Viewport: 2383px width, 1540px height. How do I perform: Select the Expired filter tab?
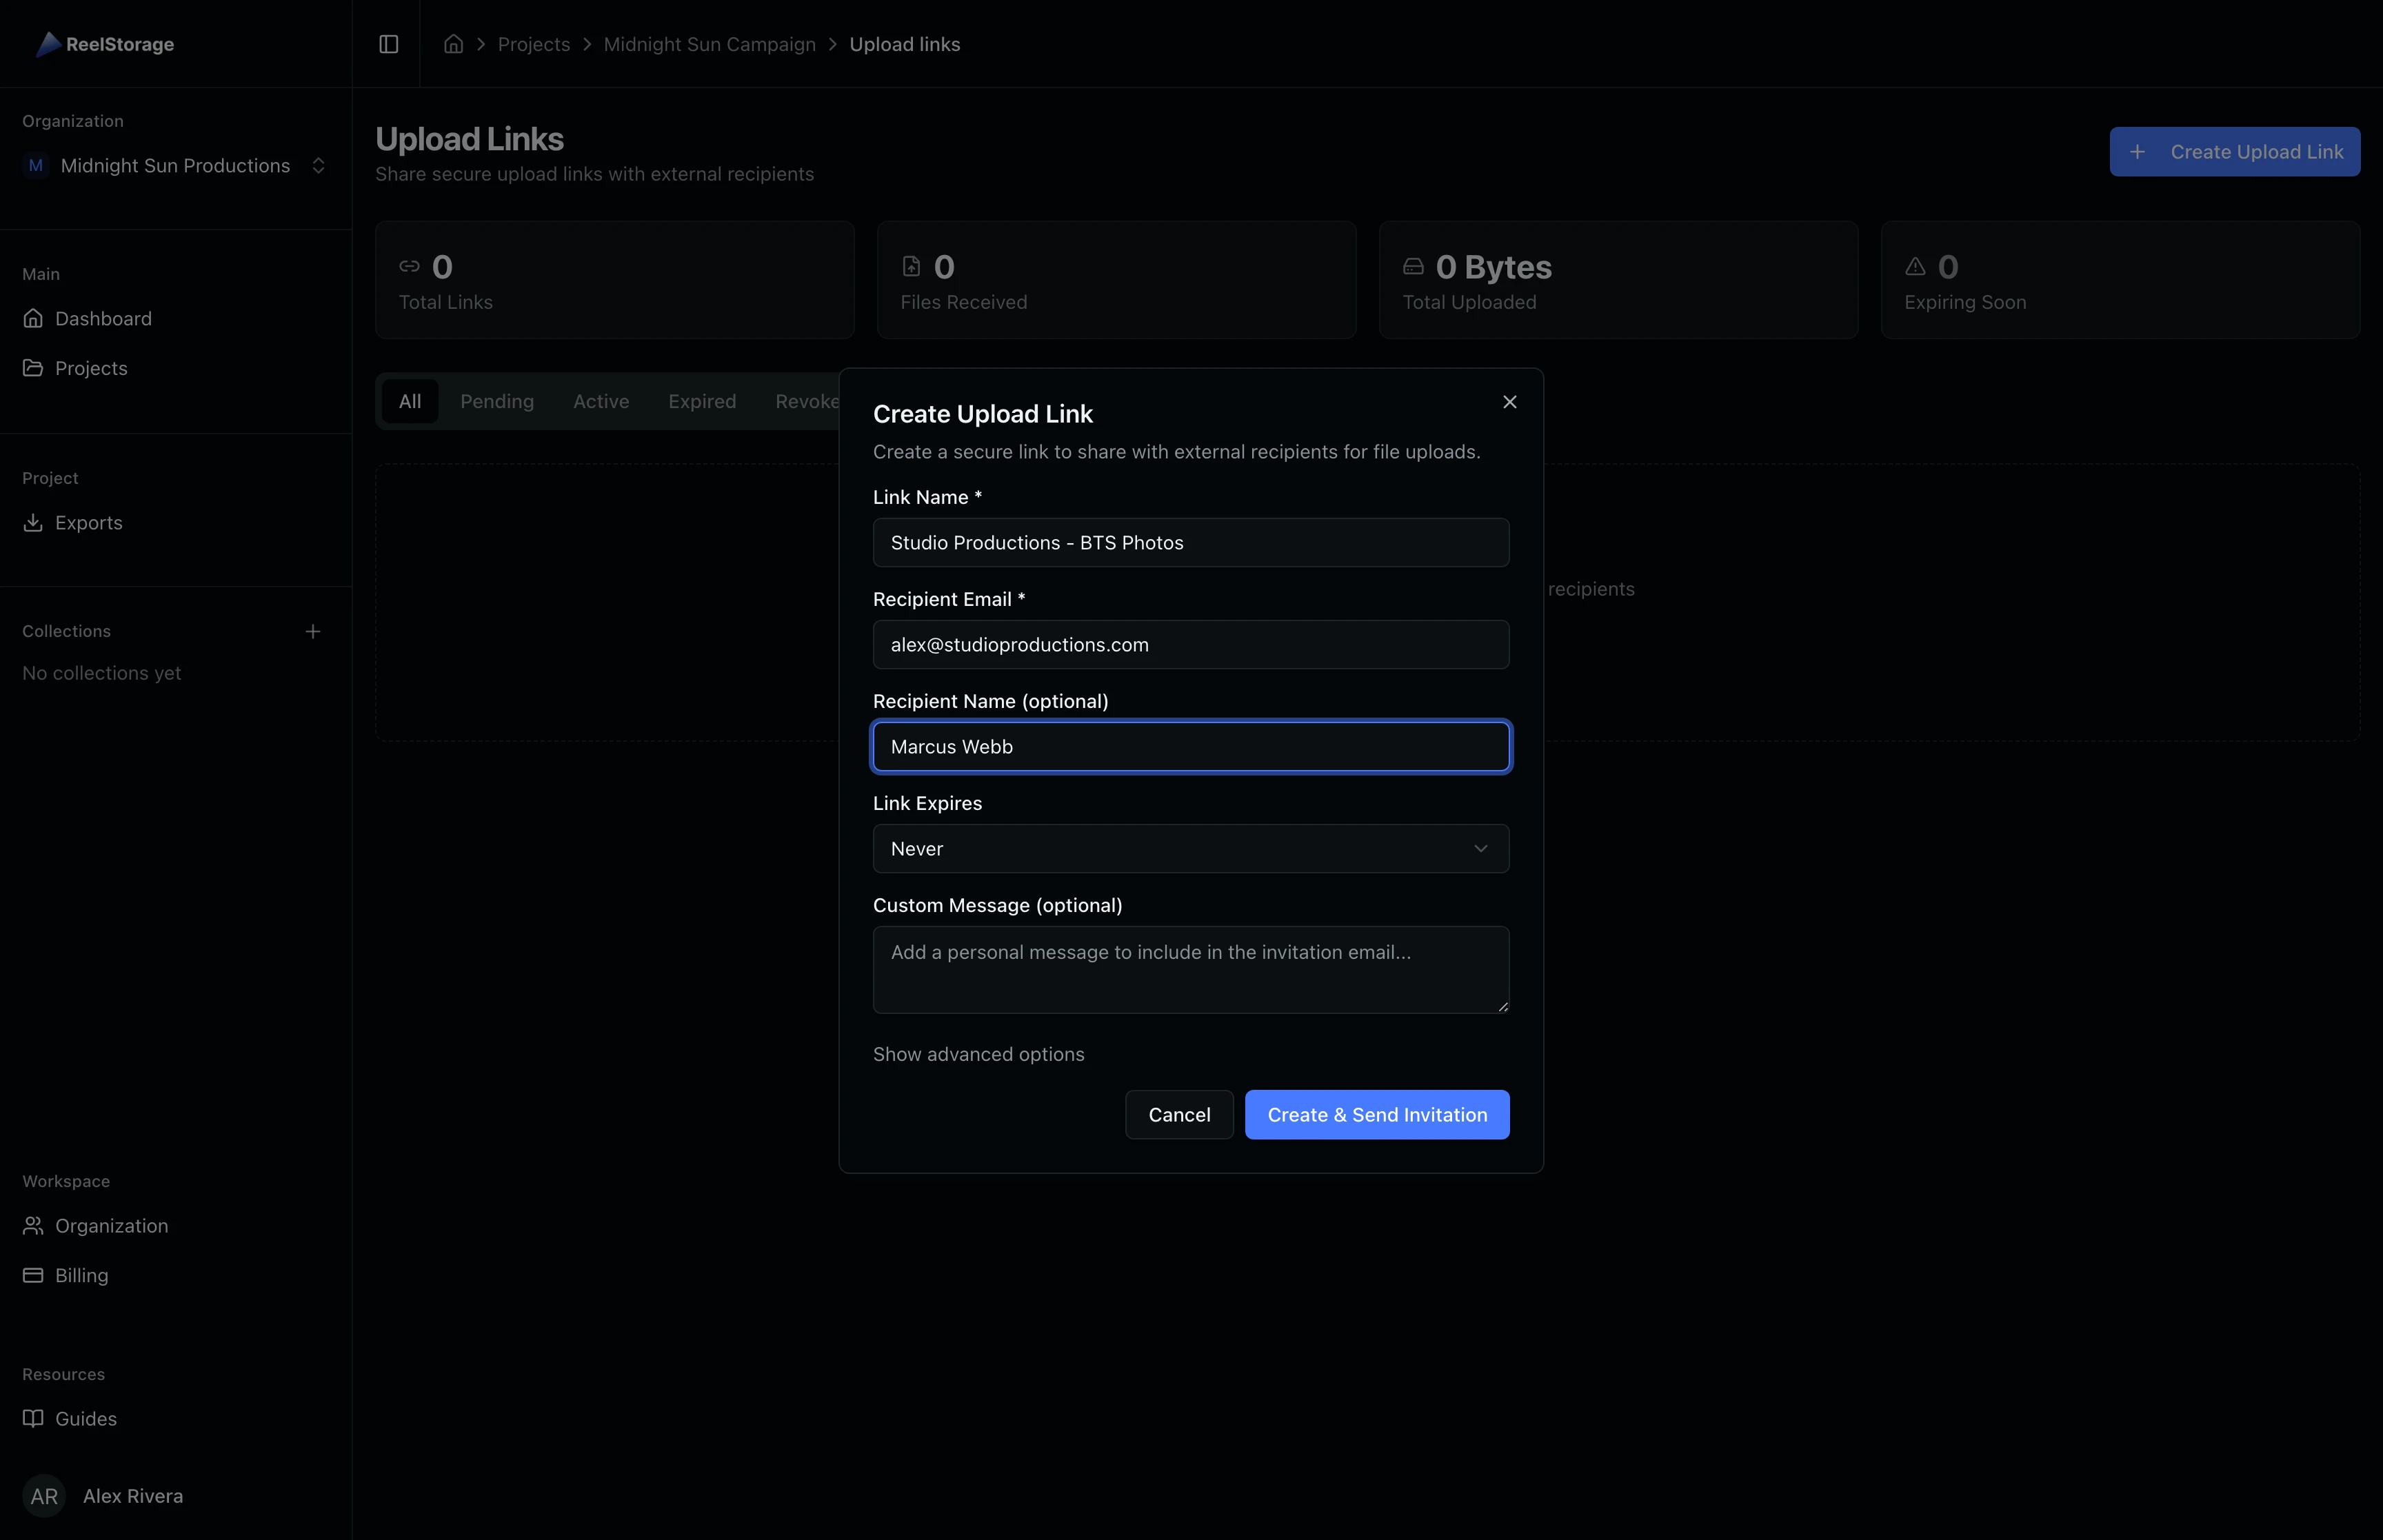[x=702, y=401]
